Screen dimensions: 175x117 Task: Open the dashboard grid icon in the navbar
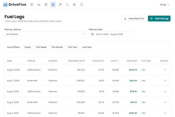pos(32,5)
